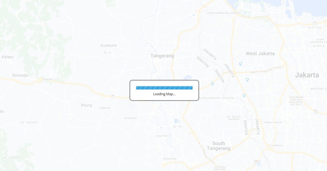This screenshot has width=327, height=171.
Task: Open the blue pin right of Sardjoemahat Koelon label
Action: [244, 95]
